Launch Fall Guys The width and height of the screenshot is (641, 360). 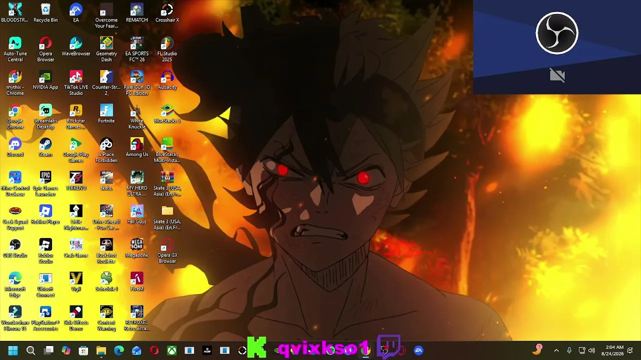(137, 214)
